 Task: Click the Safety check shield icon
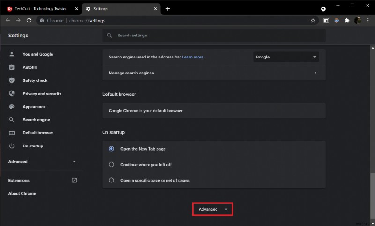coord(12,80)
